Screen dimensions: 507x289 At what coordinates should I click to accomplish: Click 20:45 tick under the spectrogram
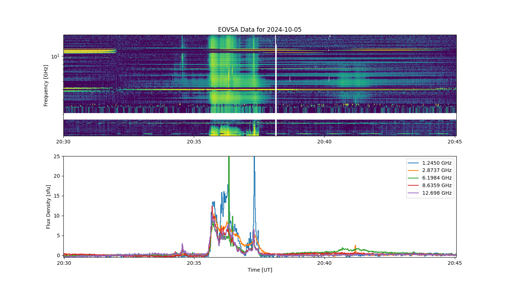[x=454, y=142]
